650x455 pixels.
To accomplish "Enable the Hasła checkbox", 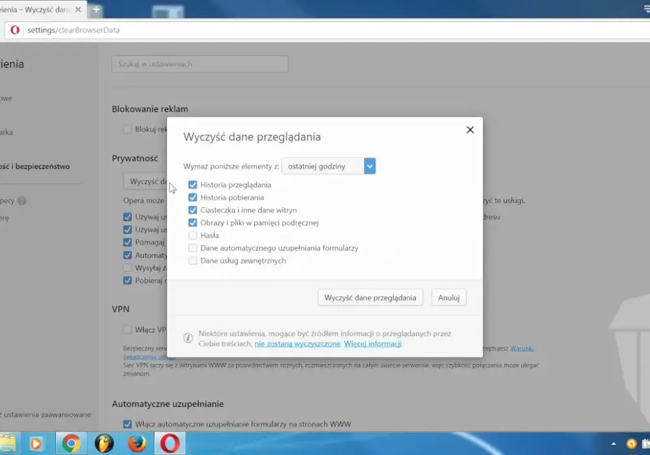I will 193,235.
